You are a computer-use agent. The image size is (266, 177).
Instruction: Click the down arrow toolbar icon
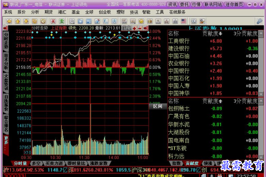(26, 21)
